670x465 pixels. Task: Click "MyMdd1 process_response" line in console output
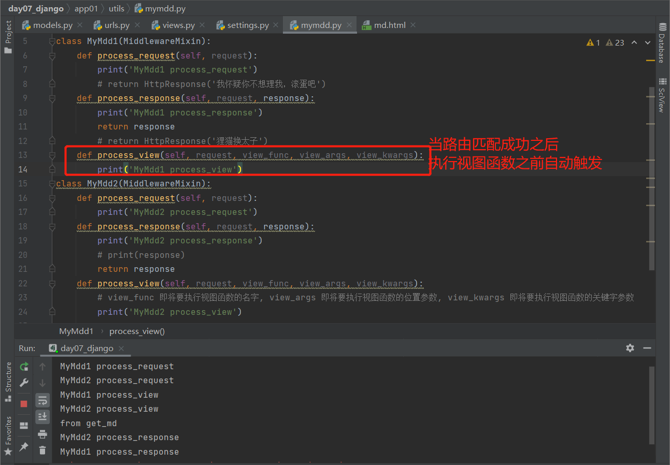click(120, 452)
